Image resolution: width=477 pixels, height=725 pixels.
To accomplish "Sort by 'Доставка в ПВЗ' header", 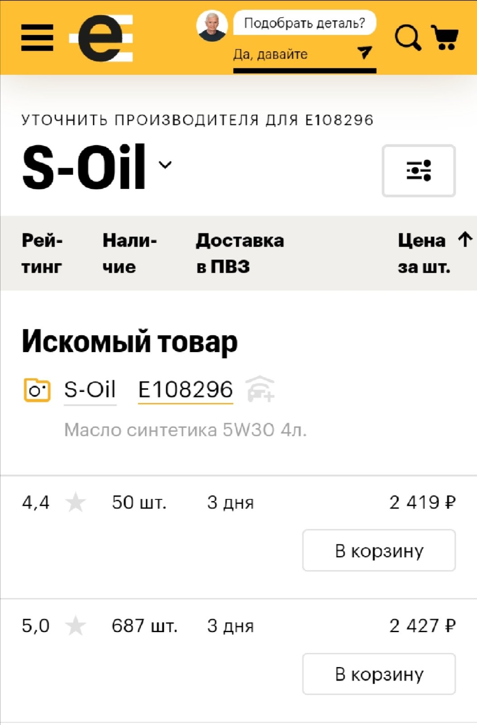I will 240,253.
